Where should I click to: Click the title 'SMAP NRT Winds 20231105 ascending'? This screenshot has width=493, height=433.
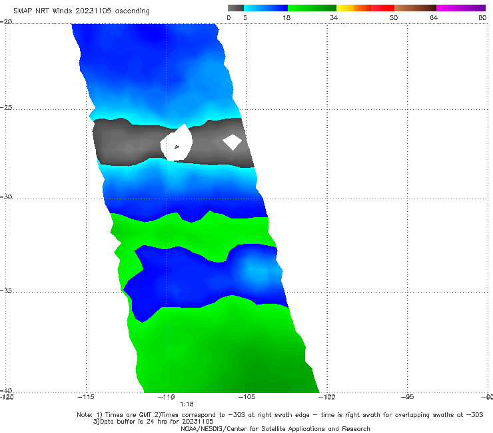(81, 11)
